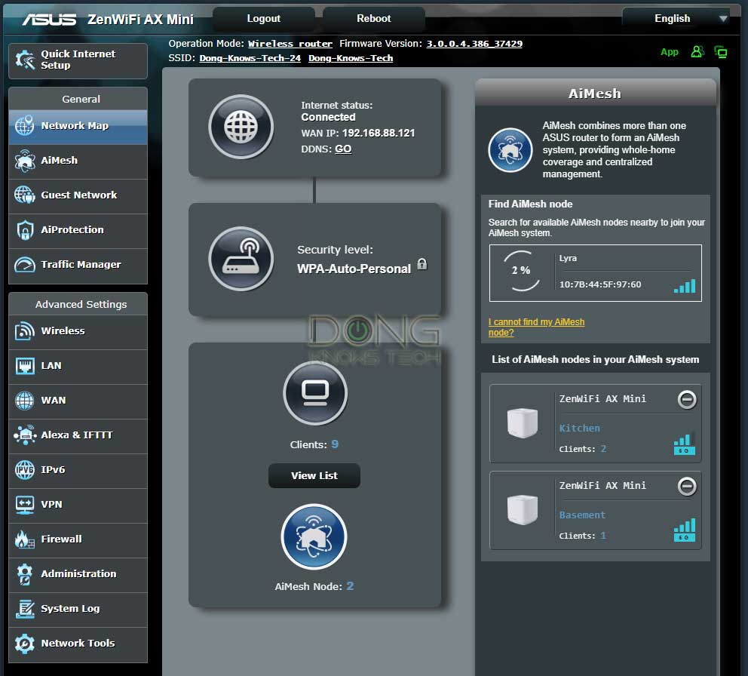The image size is (748, 676).
Task: Click the IPv6 sidebar icon
Action: 24,470
